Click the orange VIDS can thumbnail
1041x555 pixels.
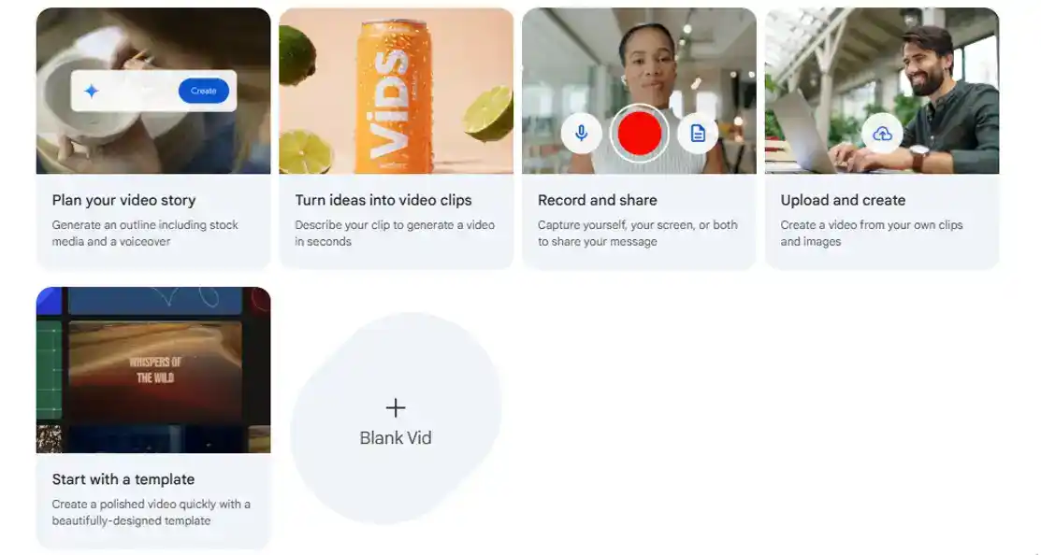pyautogui.click(x=397, y=91)
